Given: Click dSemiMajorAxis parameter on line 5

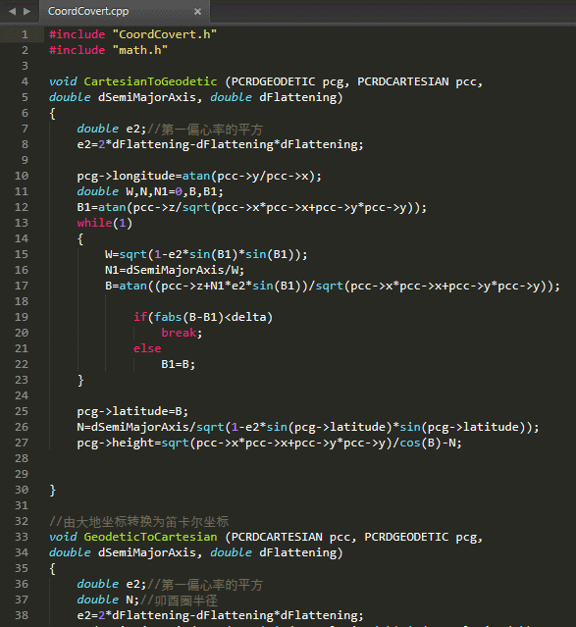Looking at the screenshot, I should pos(147,97).
